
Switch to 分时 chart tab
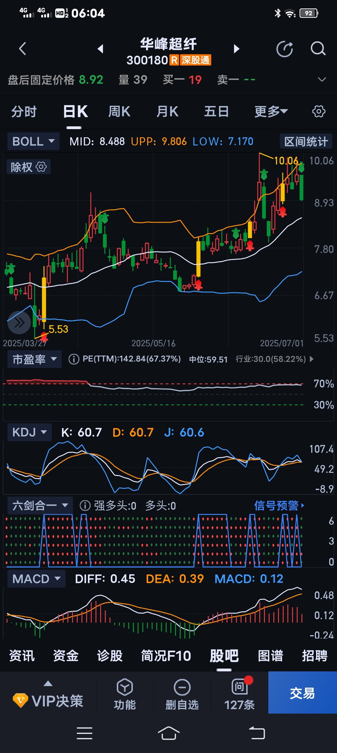[24, 112]
